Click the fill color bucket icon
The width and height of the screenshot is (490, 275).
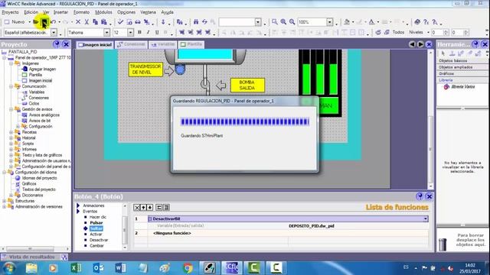click(x=347, y=22)
